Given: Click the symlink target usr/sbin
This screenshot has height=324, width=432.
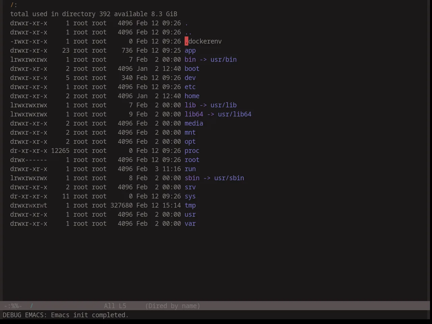Looking at the screenshot, I should pos(229,178).
